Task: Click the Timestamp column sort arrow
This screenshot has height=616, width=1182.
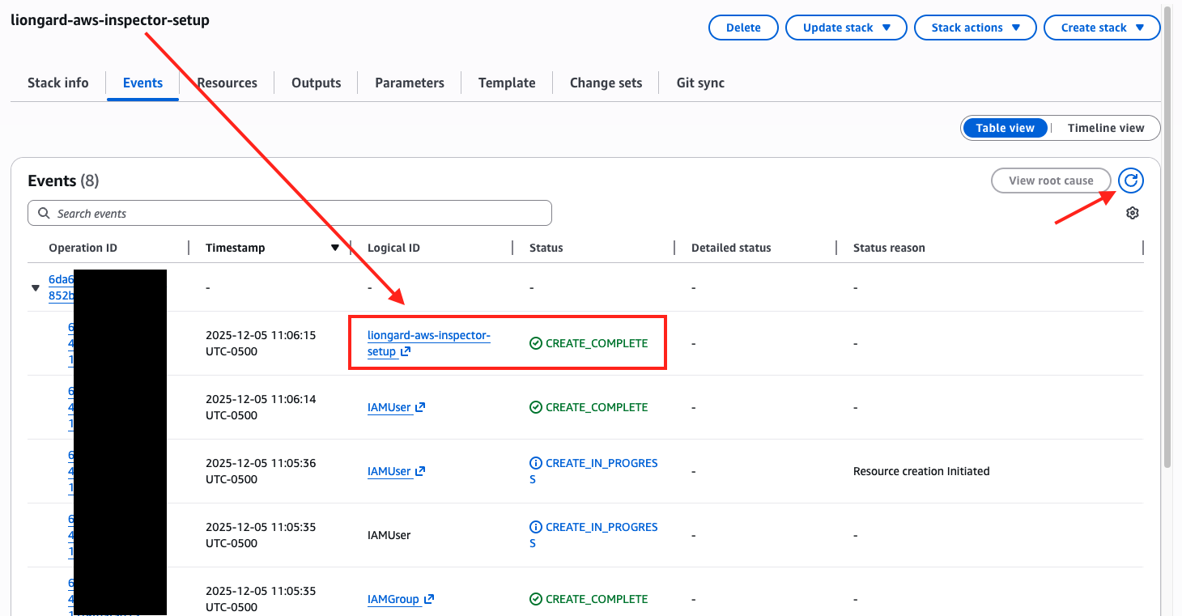Action: [x=335, y=248]
